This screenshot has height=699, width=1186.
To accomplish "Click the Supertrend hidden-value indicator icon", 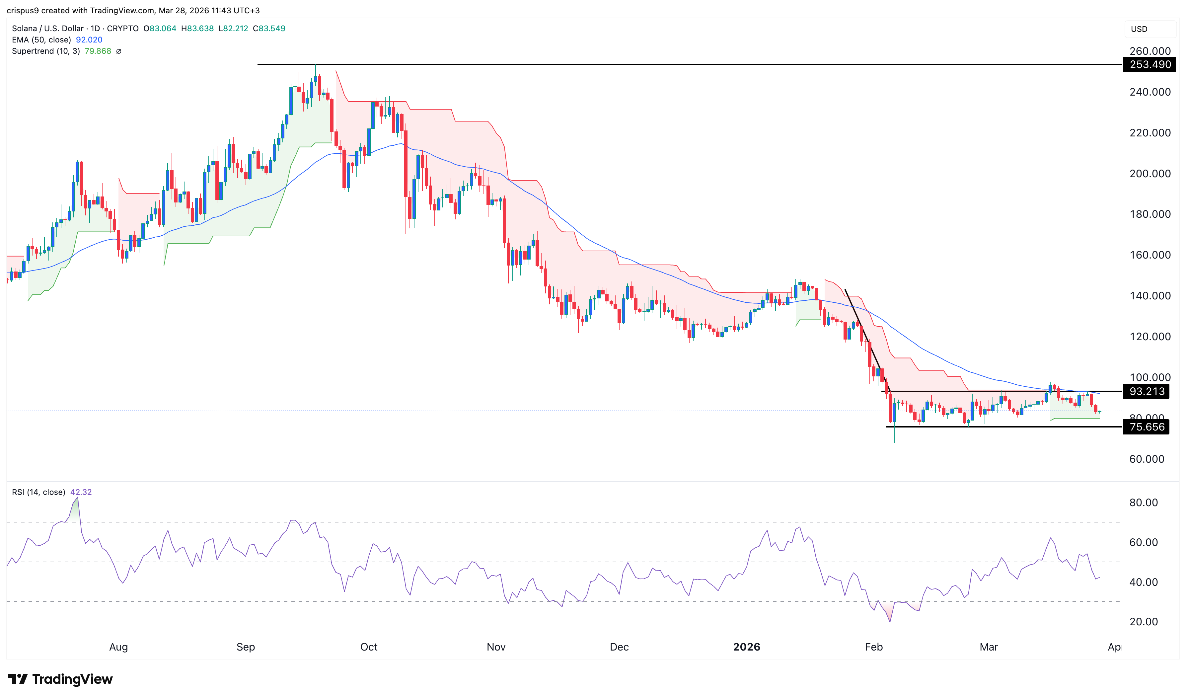I will (118, 52).
